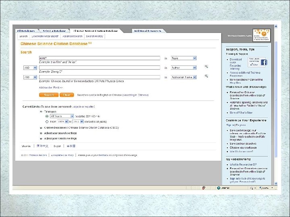Click Register under Customize Your Experience
290x217 pixels.
(240, 125)
